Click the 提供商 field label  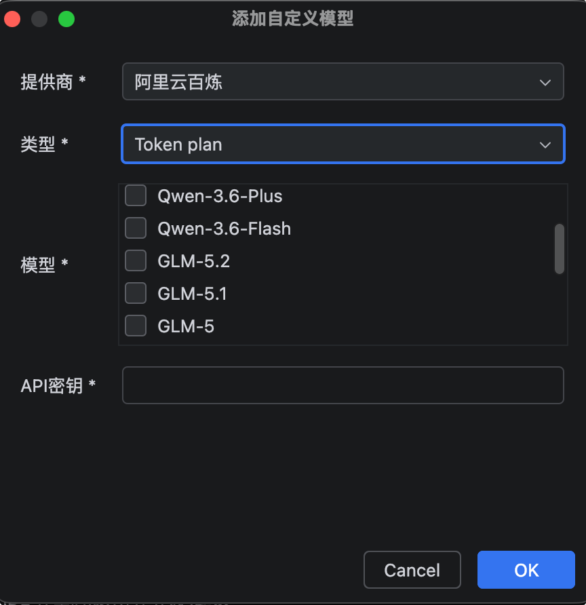pyautogui.click(x=47, y=82)
